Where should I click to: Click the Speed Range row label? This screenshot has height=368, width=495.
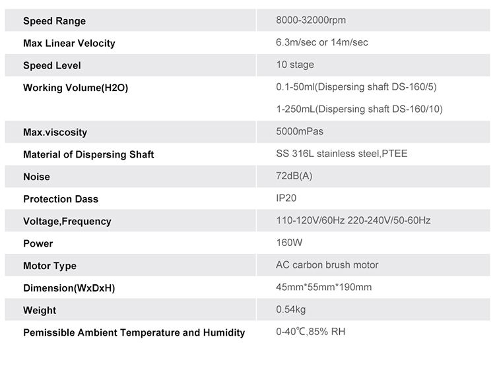click(54, 21)
